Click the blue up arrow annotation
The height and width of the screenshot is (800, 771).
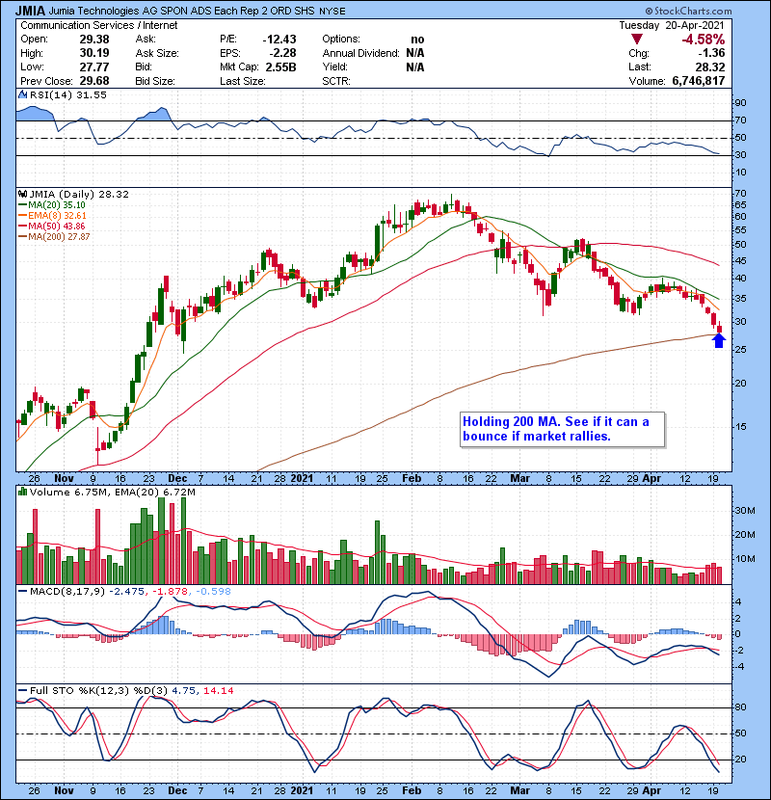pyautogui.click(x=718, y=339)
